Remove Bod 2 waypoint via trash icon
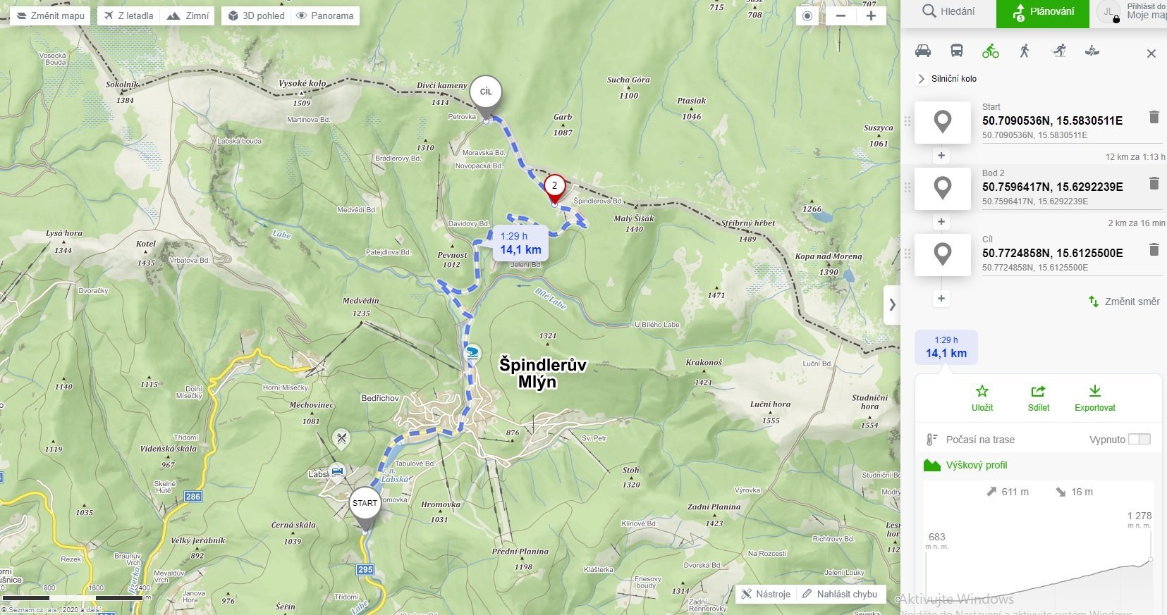The image size is (1167, 615). 1154,183
